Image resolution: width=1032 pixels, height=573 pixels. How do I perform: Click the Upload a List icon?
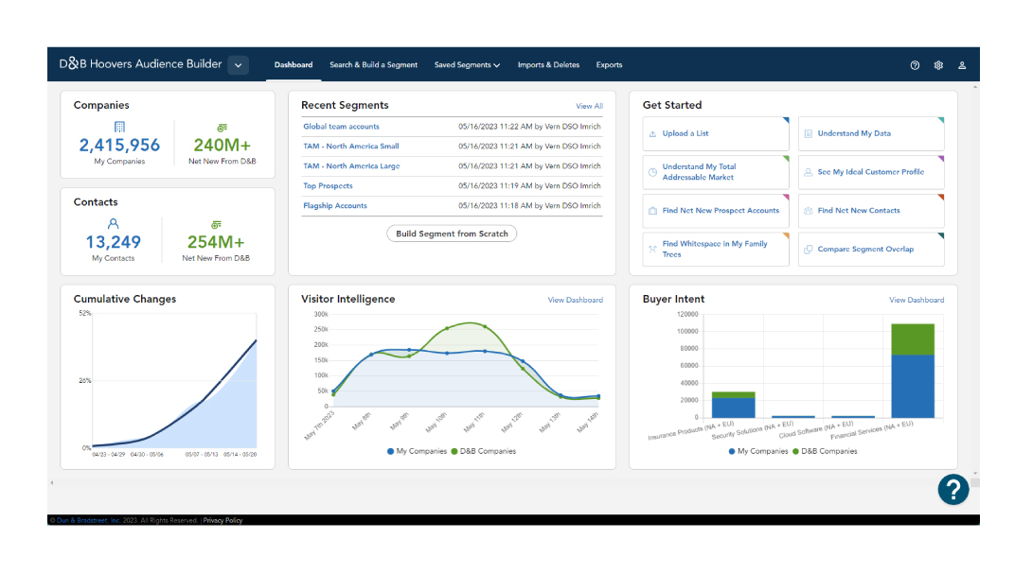652,134
